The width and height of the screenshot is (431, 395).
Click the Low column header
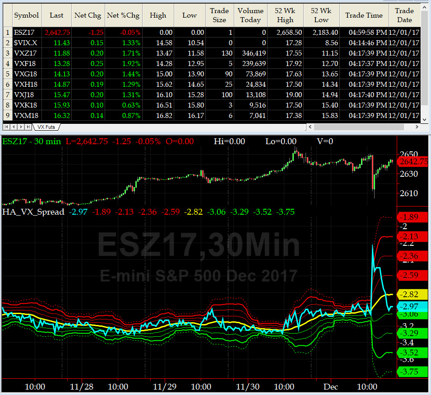[x=190, y=15]
